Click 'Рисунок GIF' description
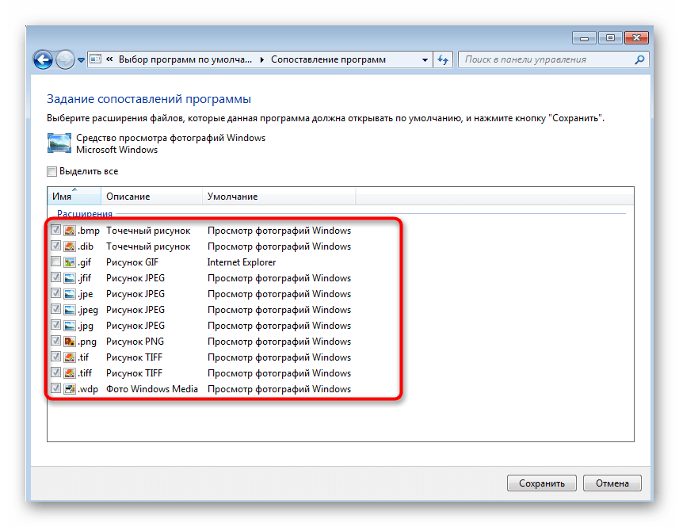Screen dimensions: 679x527 click(132, 262)
